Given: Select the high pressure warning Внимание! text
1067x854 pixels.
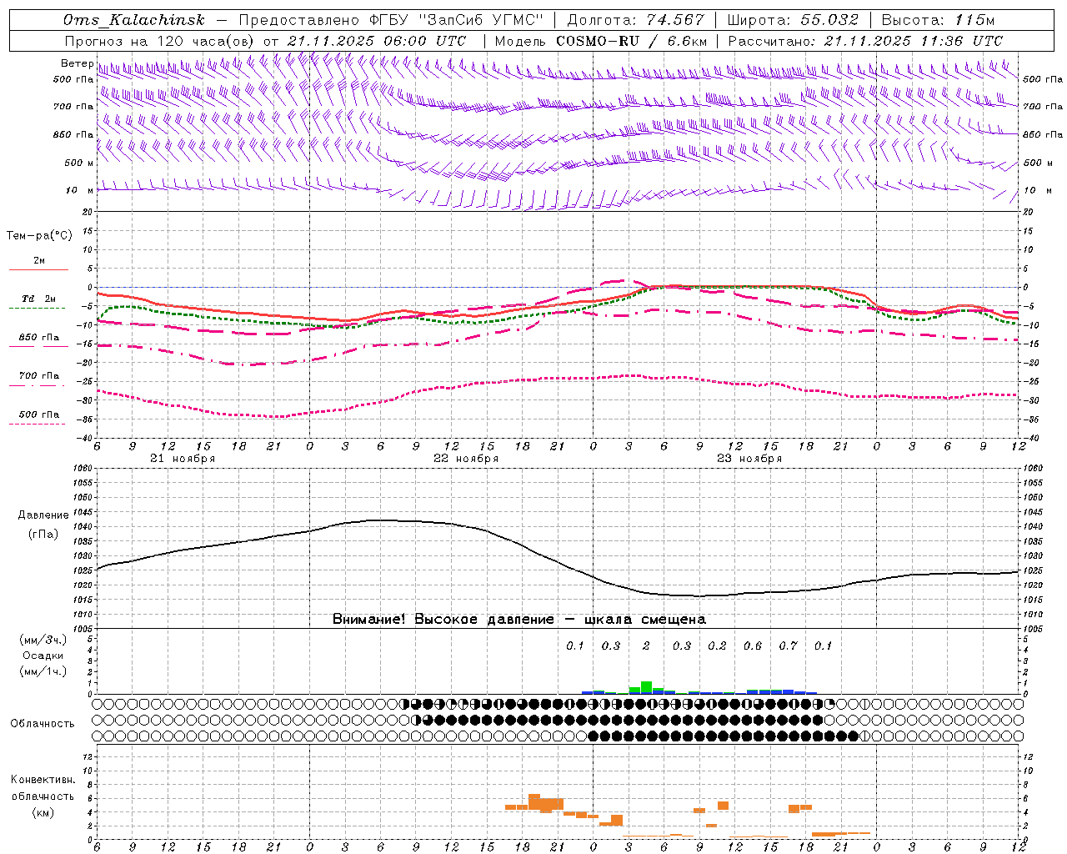Looking at the screenshot, I should pyautogui.click(x=519, y=619).
